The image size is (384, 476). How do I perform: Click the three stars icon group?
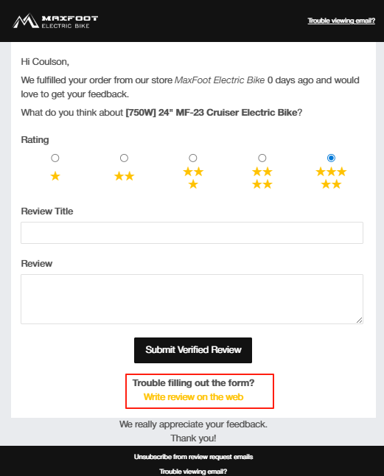(193, 178)
